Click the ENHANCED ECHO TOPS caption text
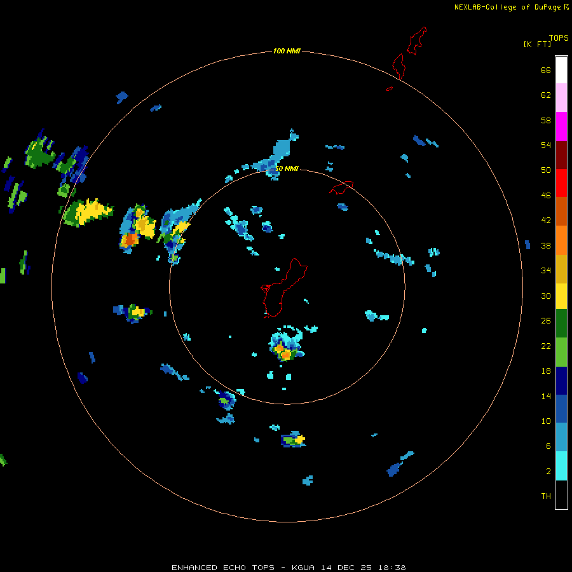This screenshot has height=572, width=572. click(223, 568)
